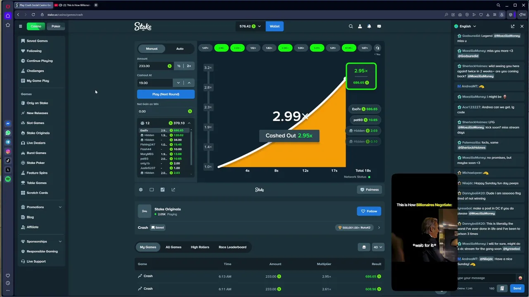Toggle the chat bubble icon in header

[379, 26]
